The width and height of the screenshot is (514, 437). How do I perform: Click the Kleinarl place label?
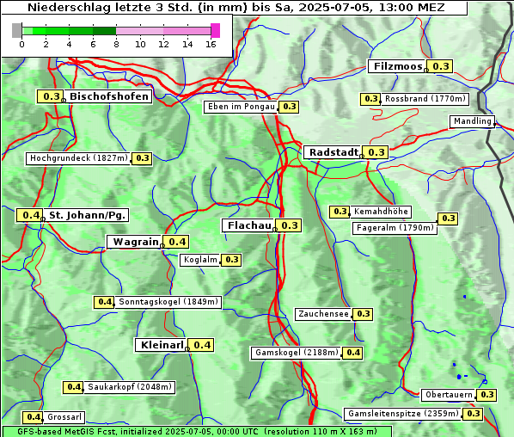point(162,345)
